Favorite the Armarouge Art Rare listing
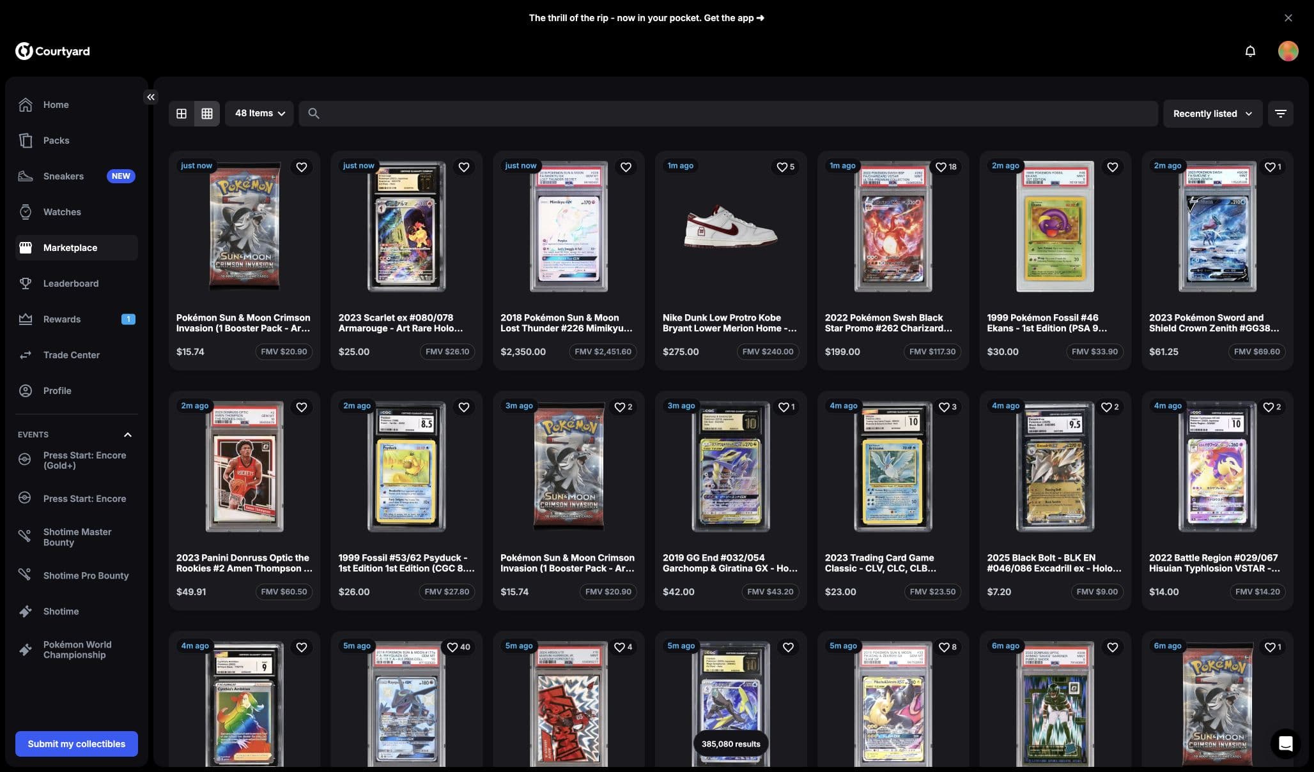 click(x=464, y=167)
